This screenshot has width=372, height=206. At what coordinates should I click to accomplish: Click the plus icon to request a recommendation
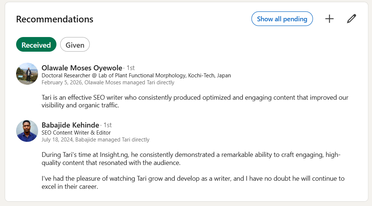[329, 19]
